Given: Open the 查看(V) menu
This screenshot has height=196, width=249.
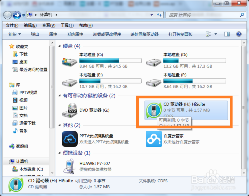Looking at the screenshot, I should (48, 25).
